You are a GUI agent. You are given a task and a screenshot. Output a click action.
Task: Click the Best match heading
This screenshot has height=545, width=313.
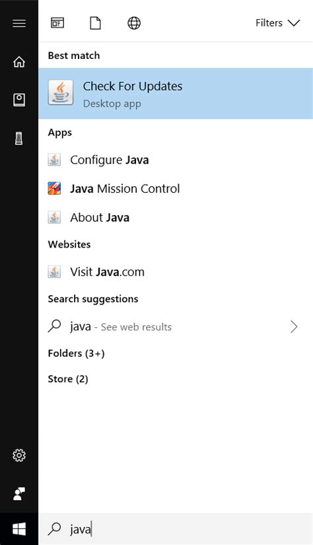74,56
